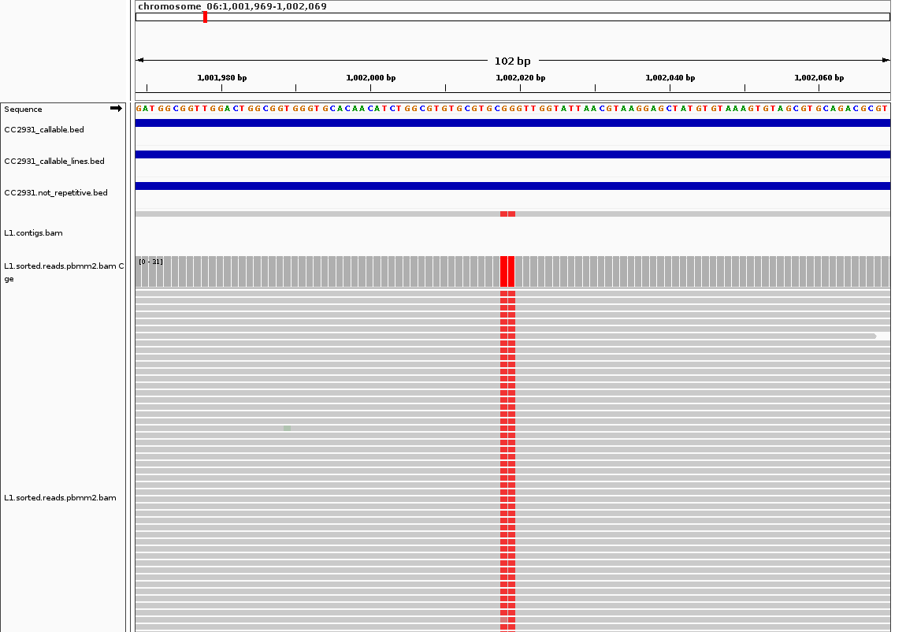Click a blue bar in the CC2931_callable.bed track
Screen dimensions: 906x632
(x=512, y=124)
